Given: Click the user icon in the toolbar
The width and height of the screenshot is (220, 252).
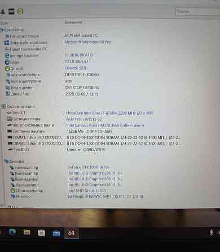Looking at the screenshot, I should tap(3, 11).
